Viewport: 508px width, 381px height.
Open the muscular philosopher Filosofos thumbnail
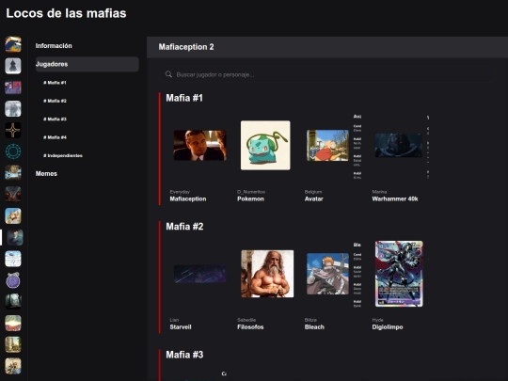tap(267, 274)
